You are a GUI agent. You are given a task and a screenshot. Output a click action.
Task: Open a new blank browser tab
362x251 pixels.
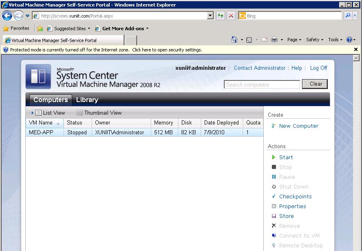coord(131,40)
